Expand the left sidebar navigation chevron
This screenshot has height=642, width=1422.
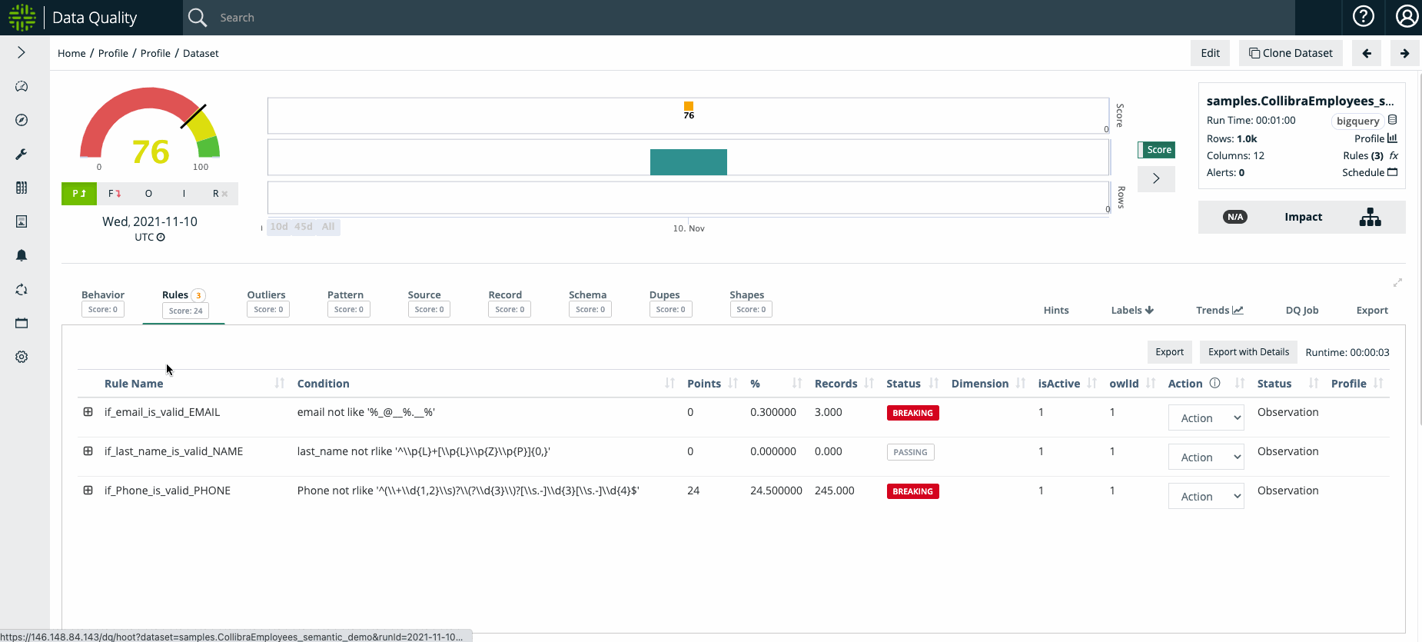point(22,52)
